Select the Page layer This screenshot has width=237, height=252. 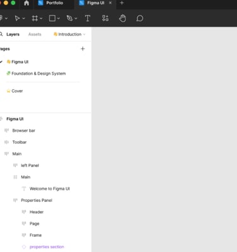click(x=34, y=224)
